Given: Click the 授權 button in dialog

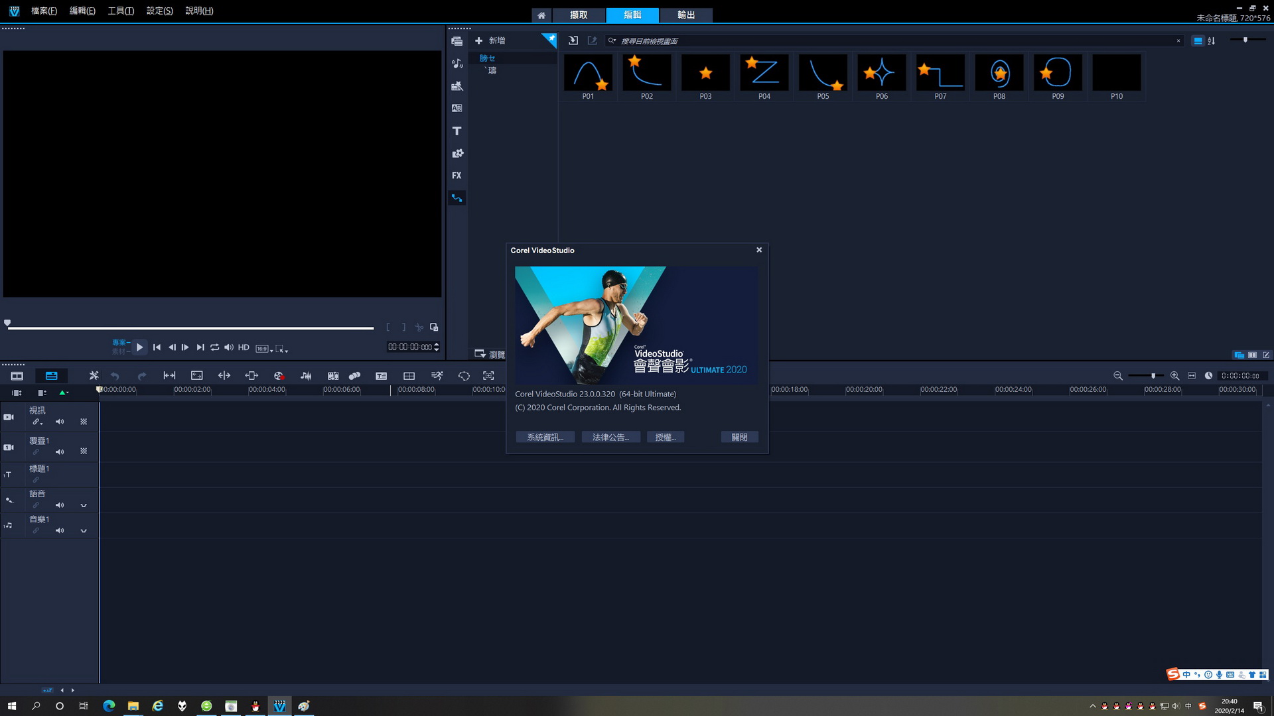Looking at the screenshot, I should [x=666, y=438].
